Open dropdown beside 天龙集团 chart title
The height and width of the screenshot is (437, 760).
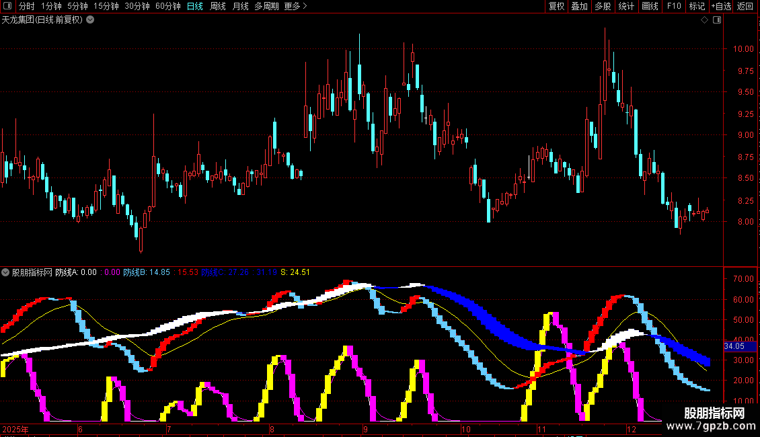click(x=90, y=20)
